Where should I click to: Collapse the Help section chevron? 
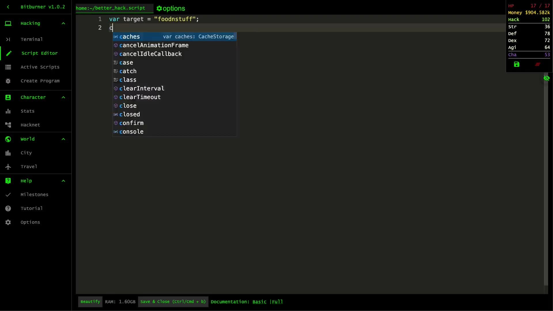[x=63, y=181]
